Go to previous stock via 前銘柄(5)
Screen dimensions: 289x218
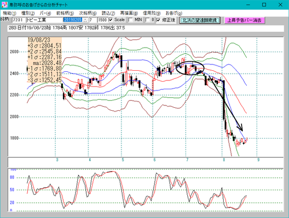65,13
